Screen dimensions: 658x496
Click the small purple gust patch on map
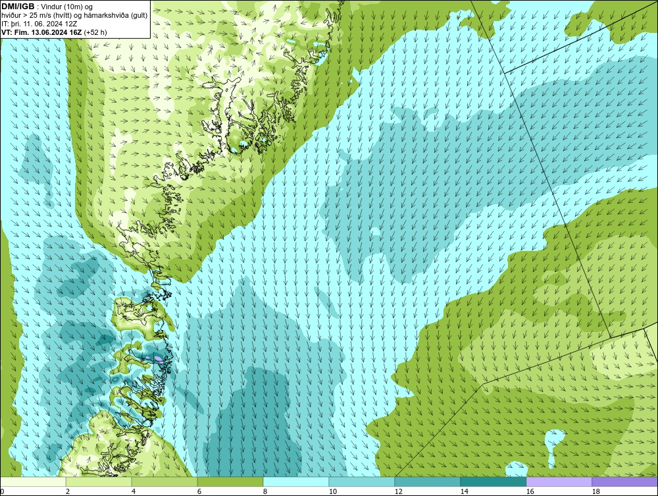tap(157, 358)
